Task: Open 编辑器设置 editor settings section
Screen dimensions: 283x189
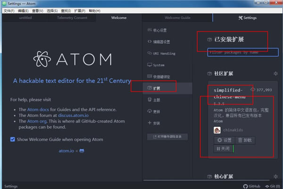Action: [x=167, y=42]
